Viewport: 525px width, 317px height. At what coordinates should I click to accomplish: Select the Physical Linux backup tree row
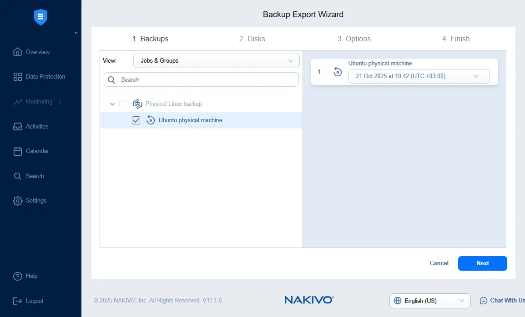(201, 104)
